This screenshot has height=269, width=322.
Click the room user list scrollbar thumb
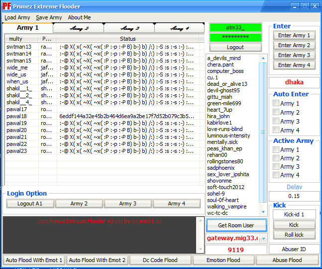coord(263,133)
